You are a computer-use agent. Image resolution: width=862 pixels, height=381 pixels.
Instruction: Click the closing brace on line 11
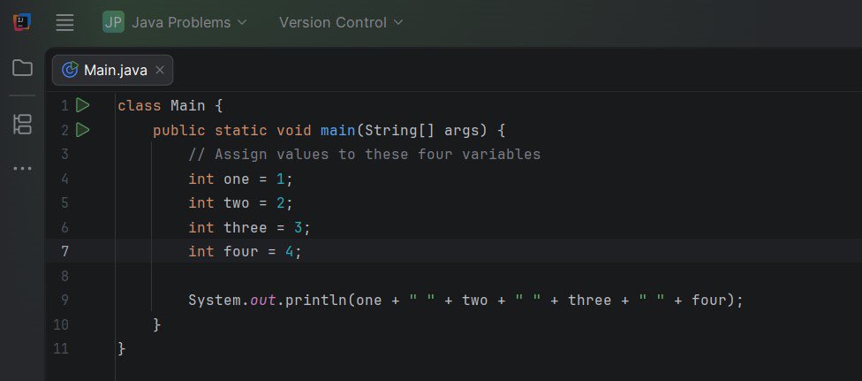pos(122,349)
